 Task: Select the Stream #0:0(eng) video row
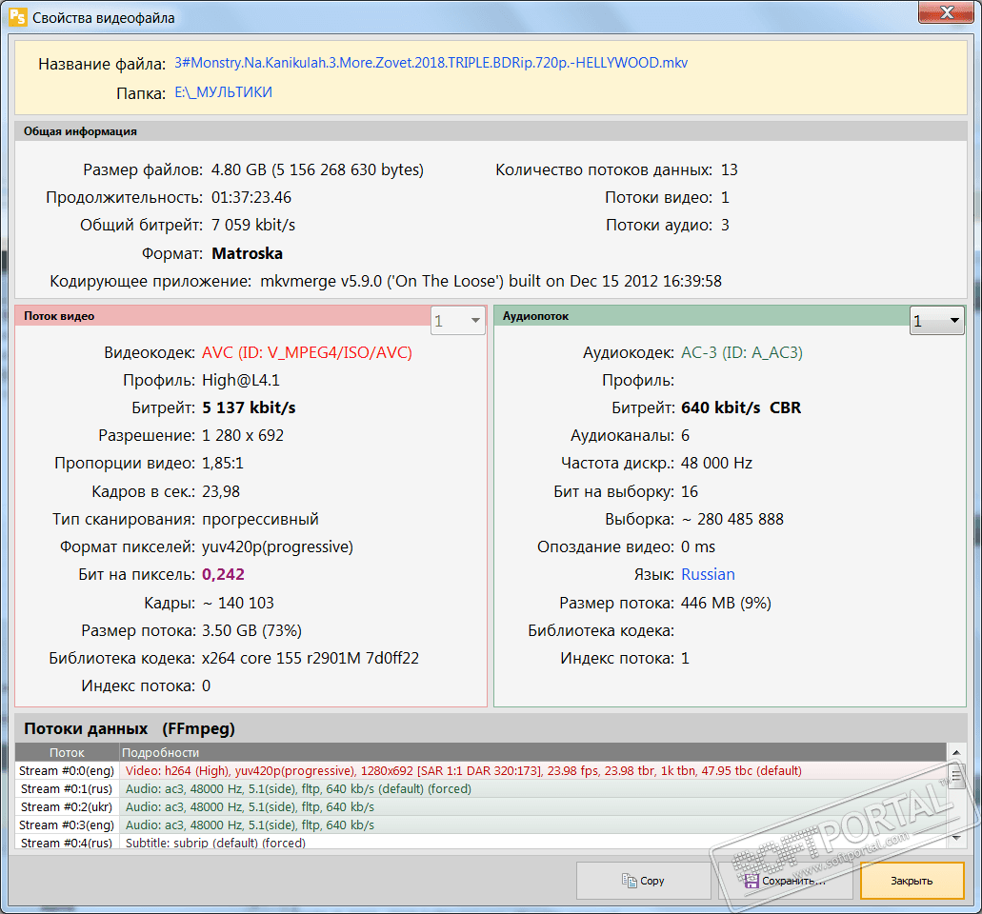[x=480, y=770]
